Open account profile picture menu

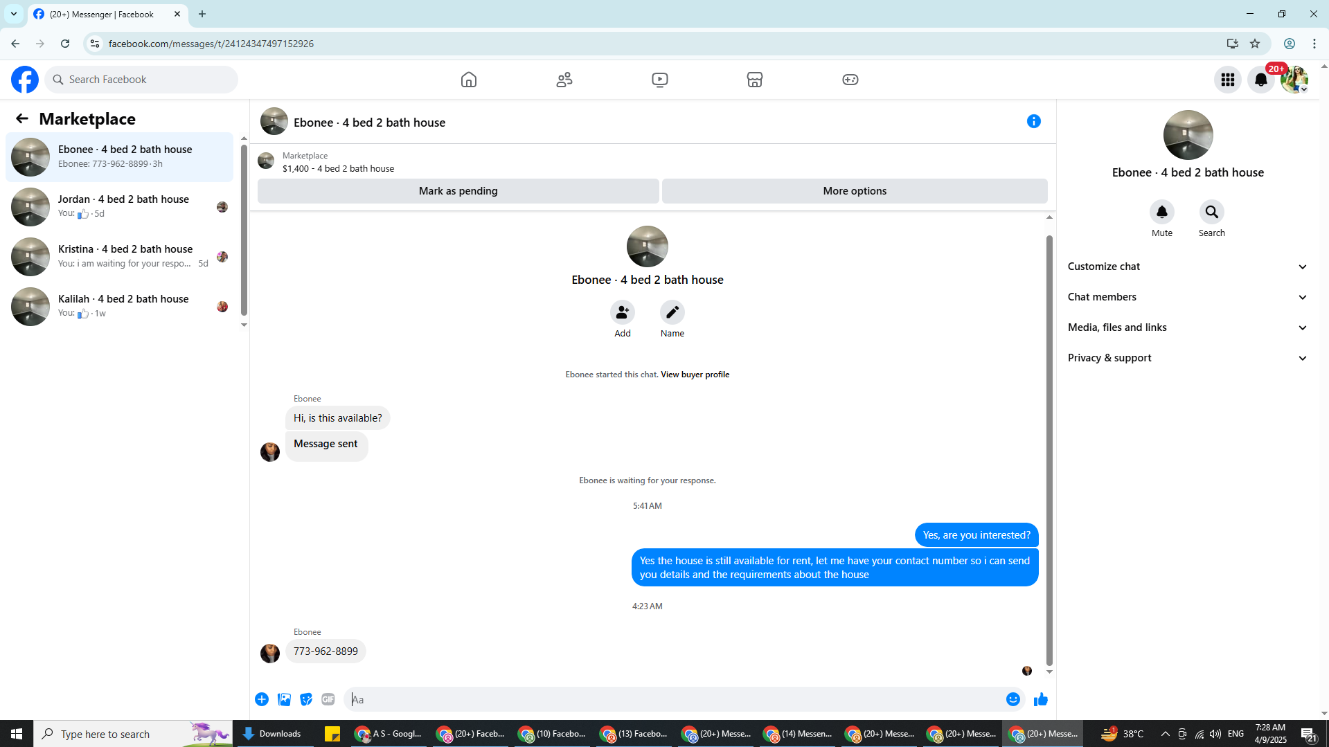[1294, 80]
